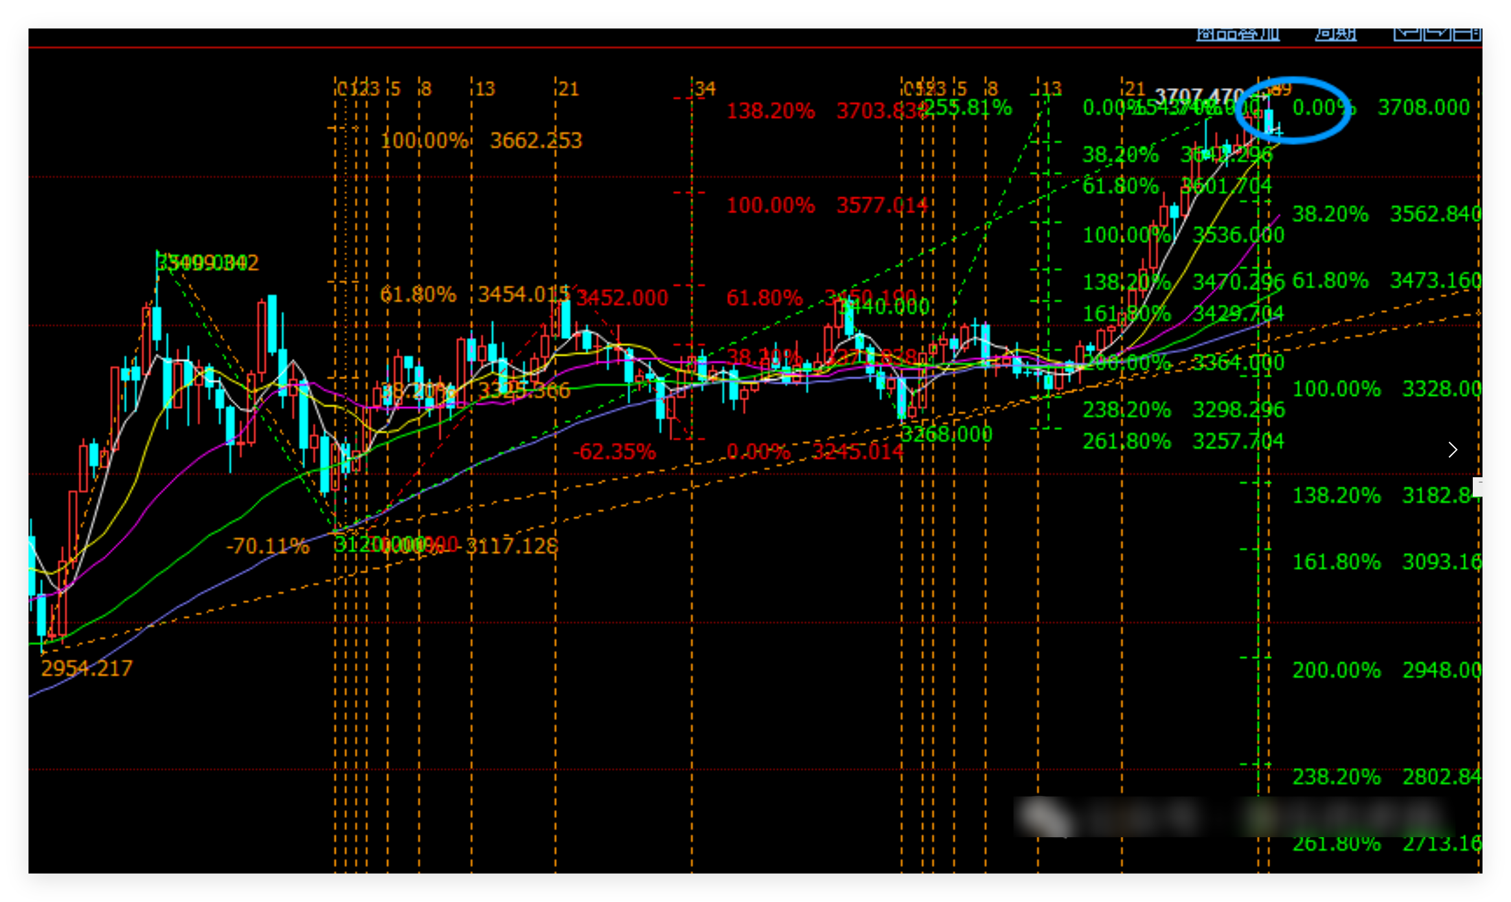This screenshot has height=902, width=1511.
Task: Open the rightmost blue underlined link at the top
Action: click(x=1437, y=34)
